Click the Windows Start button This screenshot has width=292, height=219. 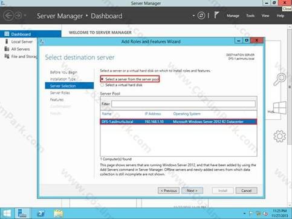tap(7, 214)
